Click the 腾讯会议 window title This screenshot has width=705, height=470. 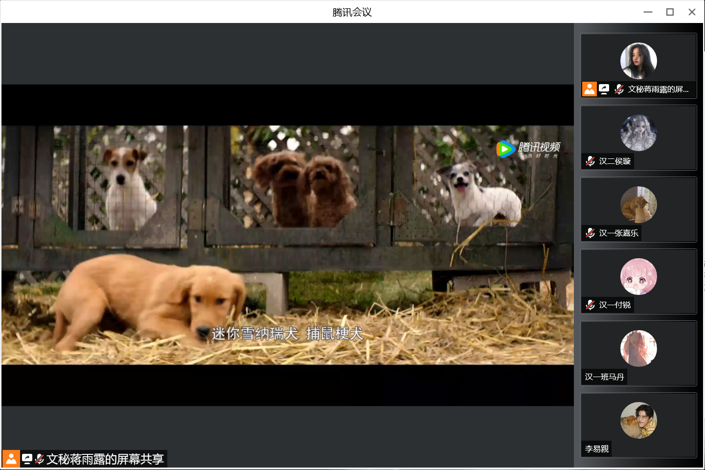[x=352, y=12]
